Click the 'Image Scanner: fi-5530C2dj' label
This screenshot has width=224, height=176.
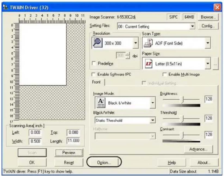[x=112, y=17]
